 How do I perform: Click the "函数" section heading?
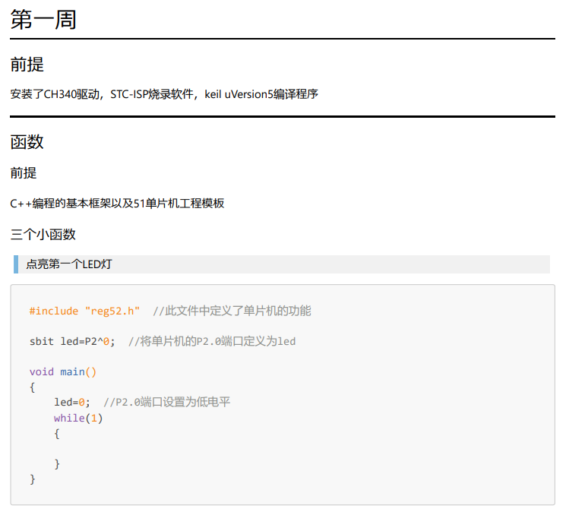[27, 142]
